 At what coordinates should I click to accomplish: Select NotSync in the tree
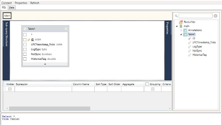pyautogui.click(x=197, y=51)
